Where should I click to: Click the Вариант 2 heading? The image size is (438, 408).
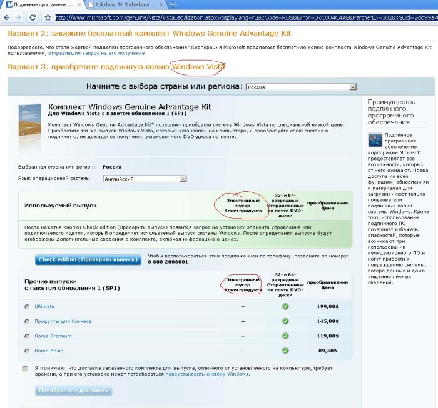pos(150,34)
